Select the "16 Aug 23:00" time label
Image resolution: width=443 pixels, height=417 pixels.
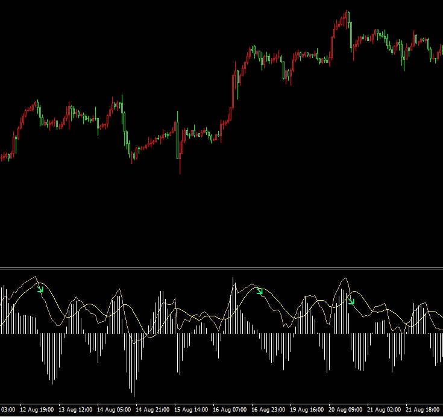[268, 409]
